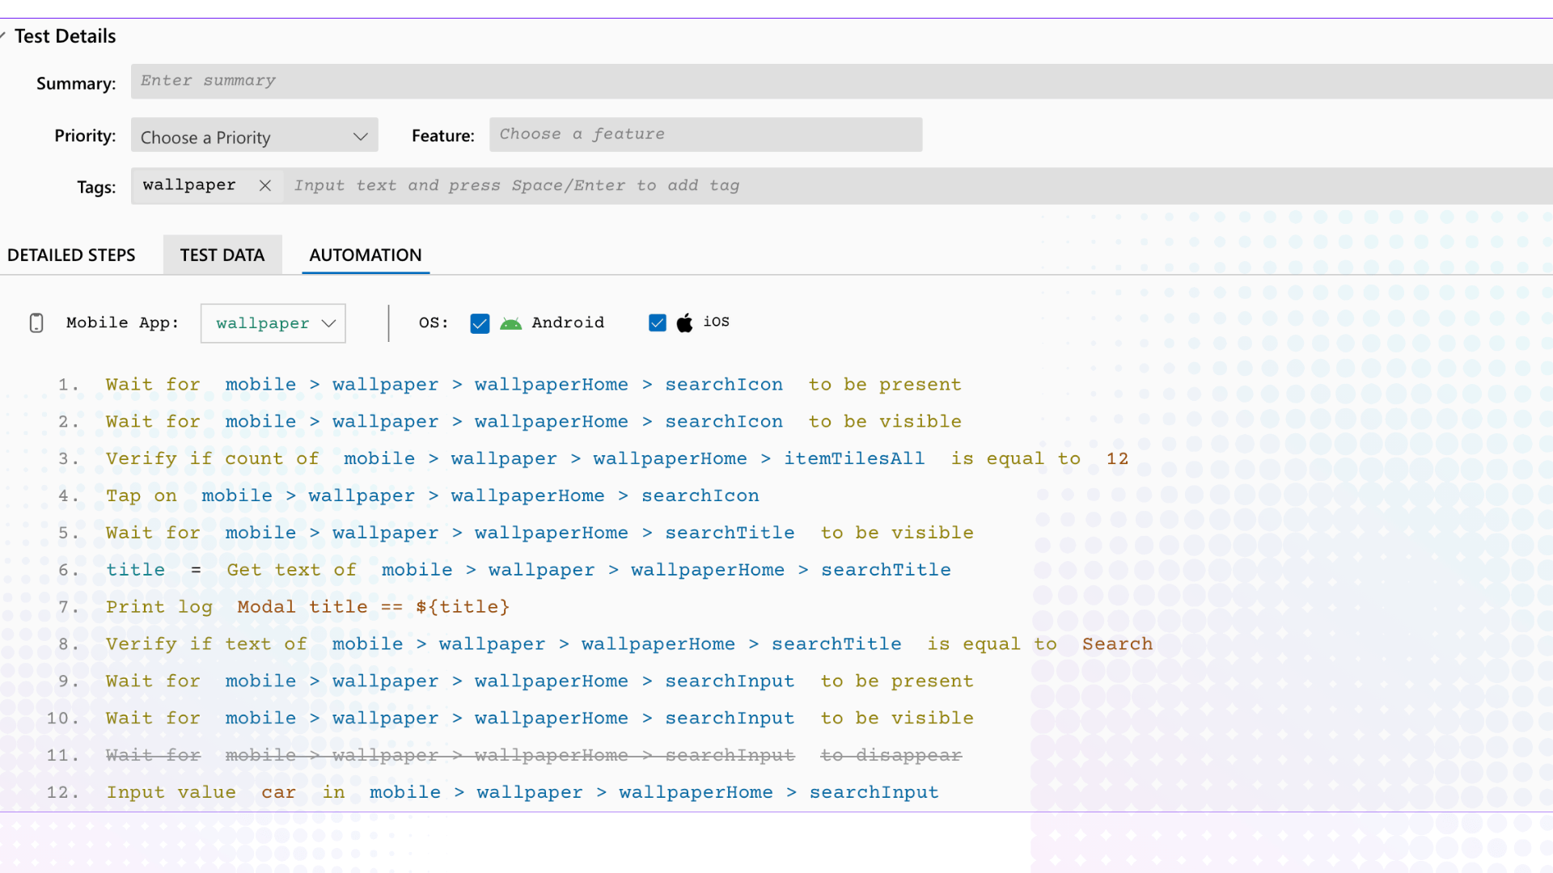Switch to the DETAILED STEPS tab
The width and height of the screenshot is (1553, 873).
[71, 255]
